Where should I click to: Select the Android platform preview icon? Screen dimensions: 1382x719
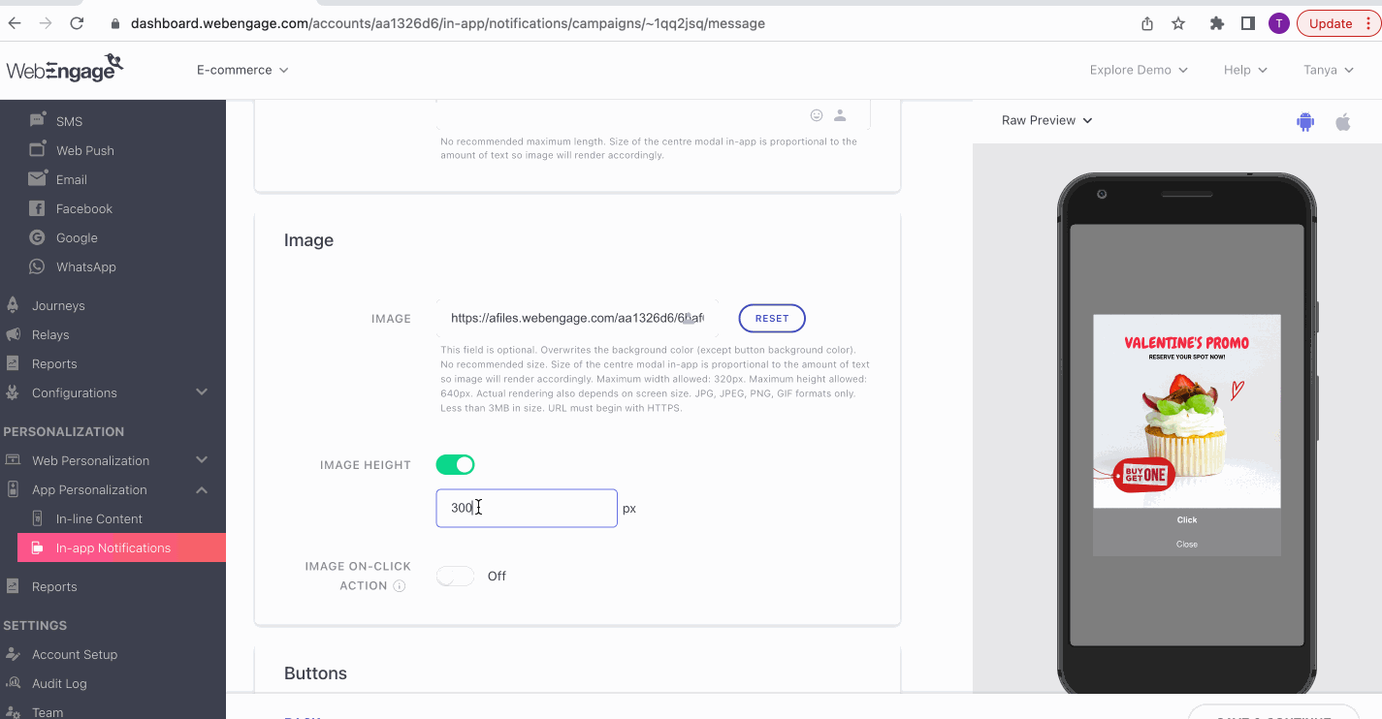(x=1304, y=121)
